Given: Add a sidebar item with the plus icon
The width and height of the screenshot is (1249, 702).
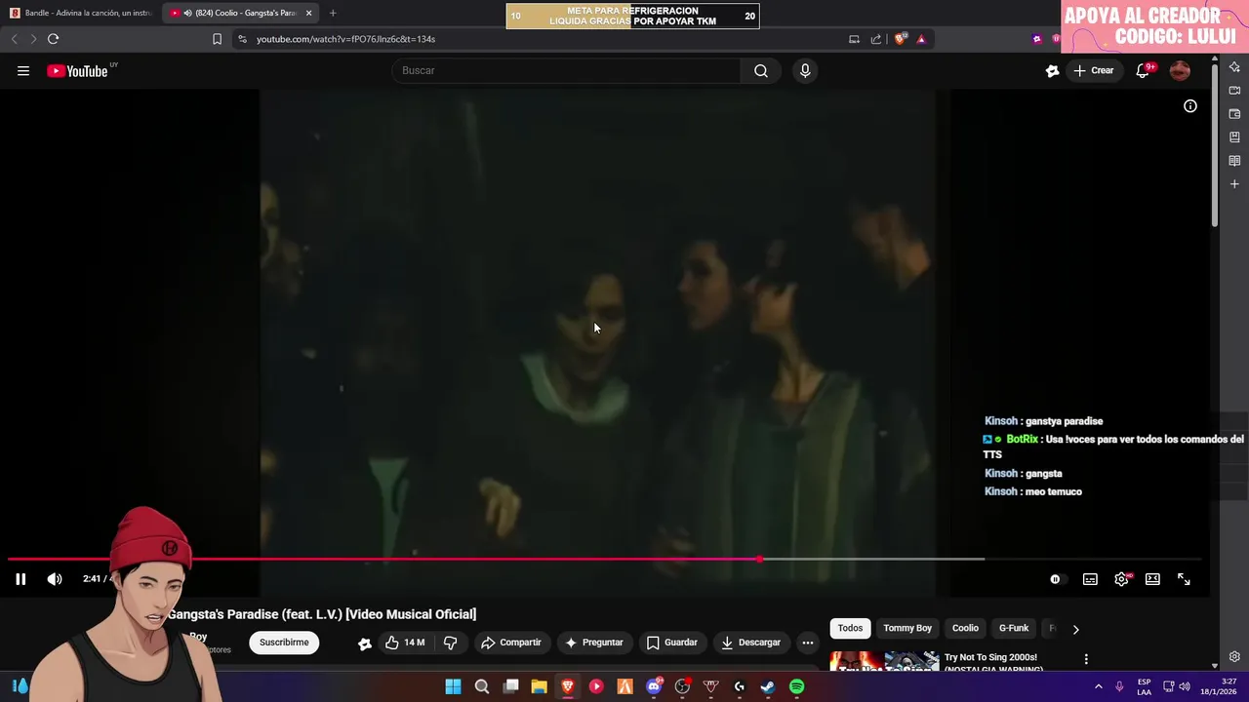Looking at the screenshot, I should (1234, 184).
